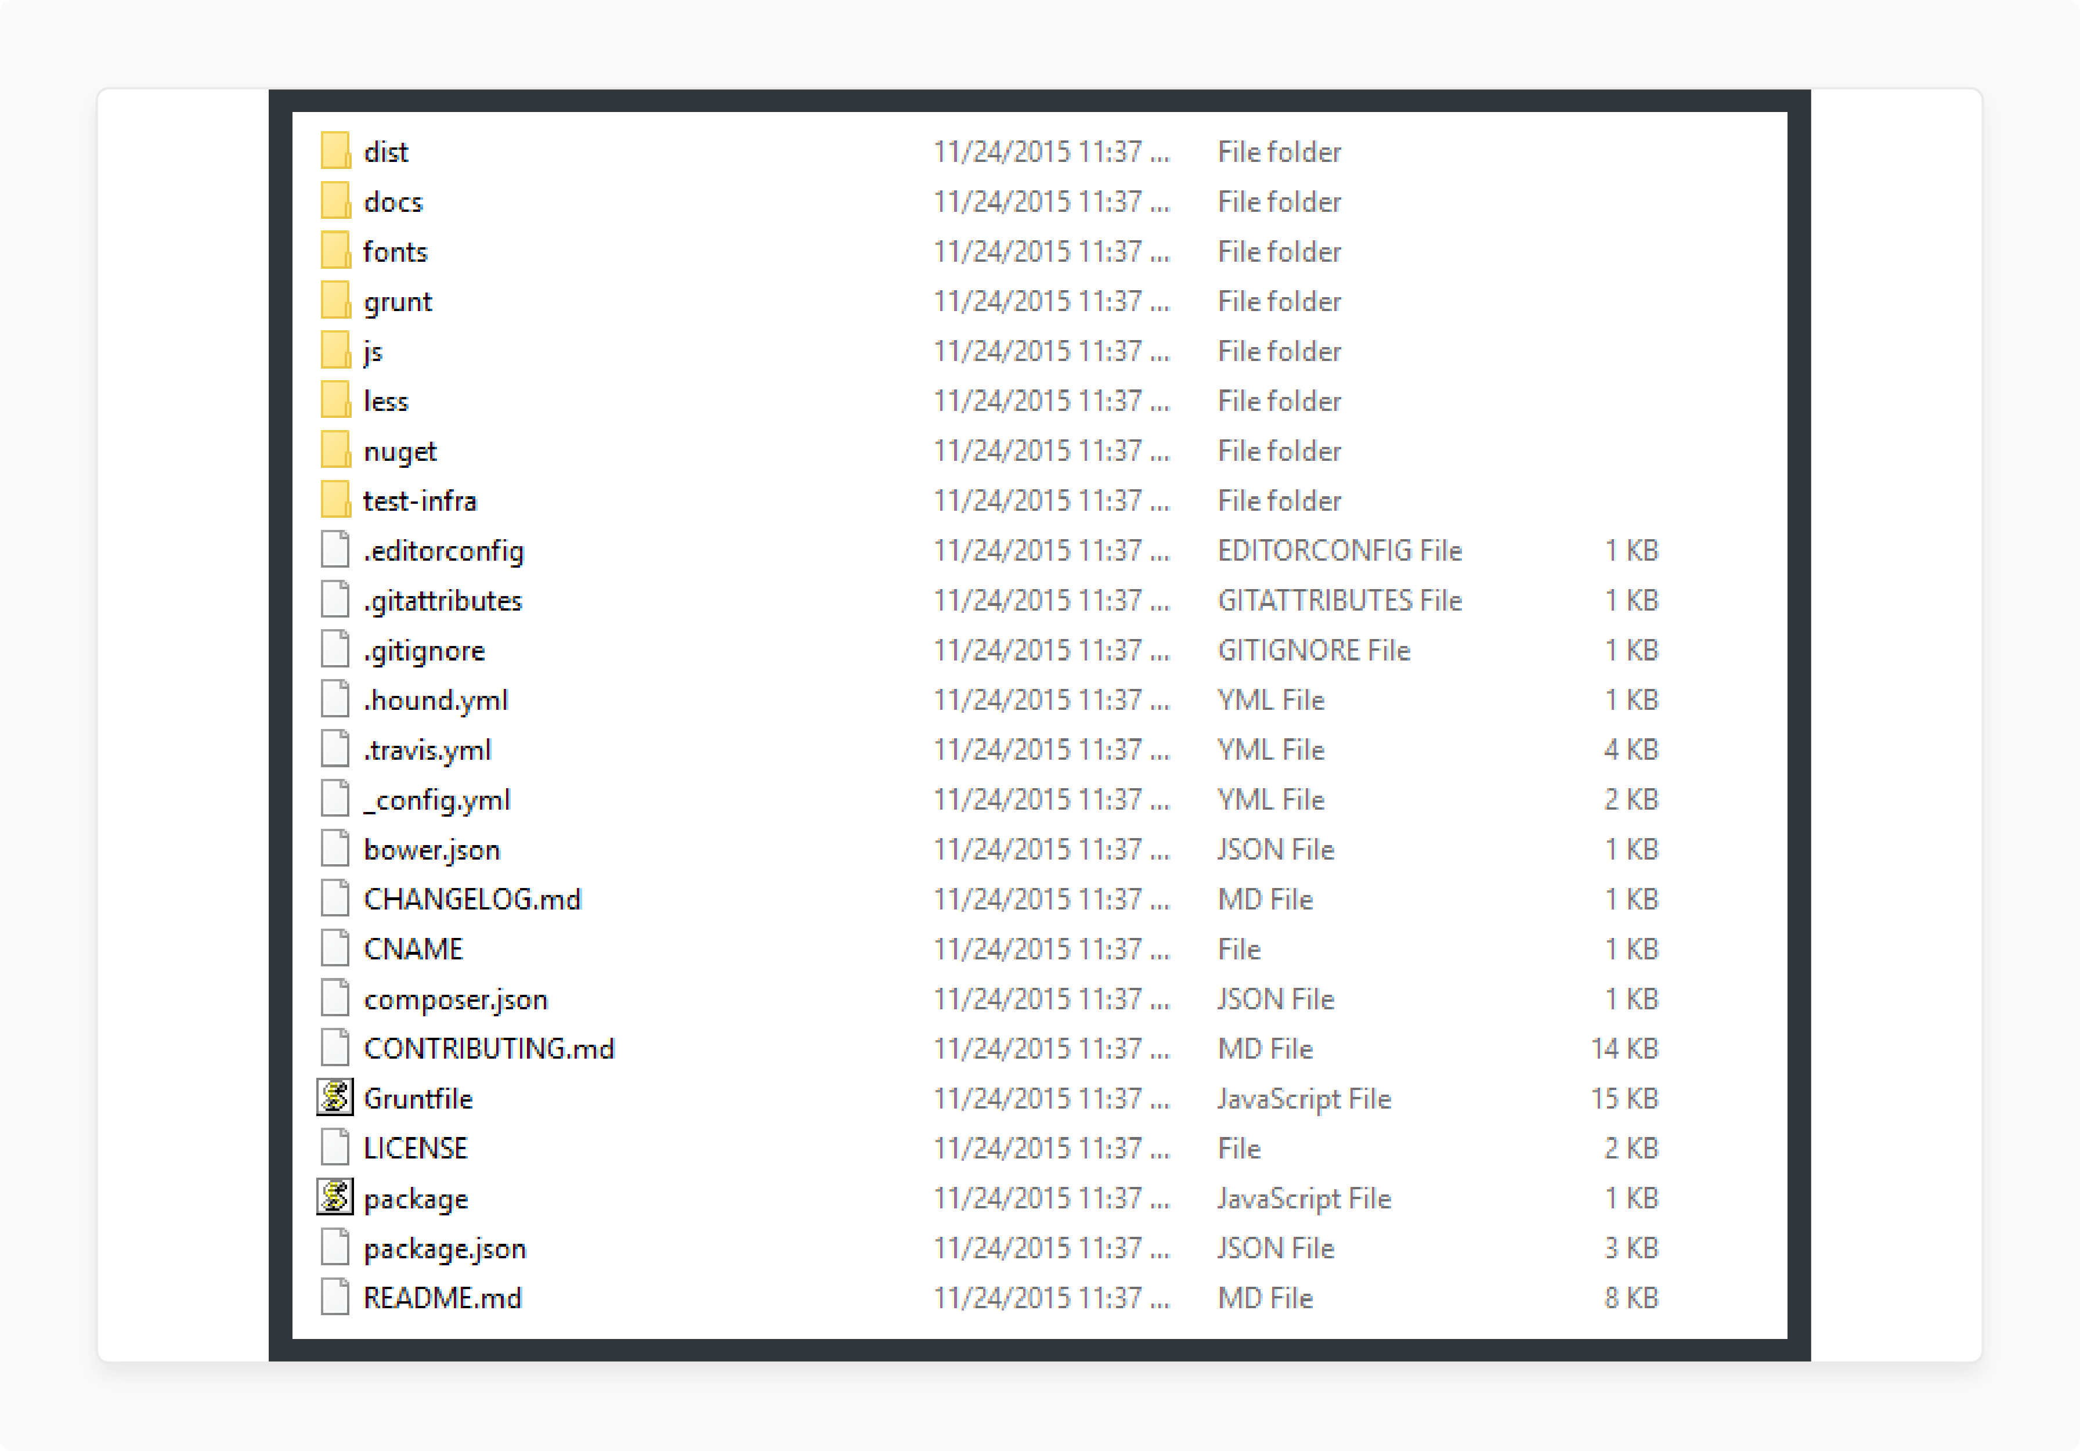
Task: Select the Gruntfile file name
Action: (x=418, y=1098)
